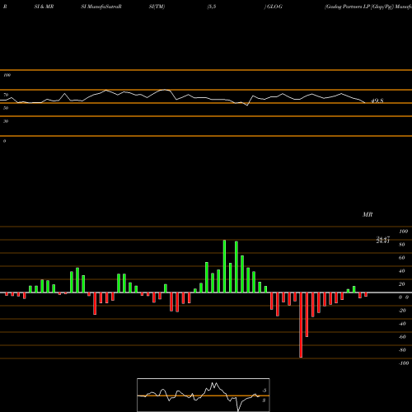Screen dimensions: 412x412
Task: Open the mini RSI preview chart thumbnail
Action: point(204,395)
